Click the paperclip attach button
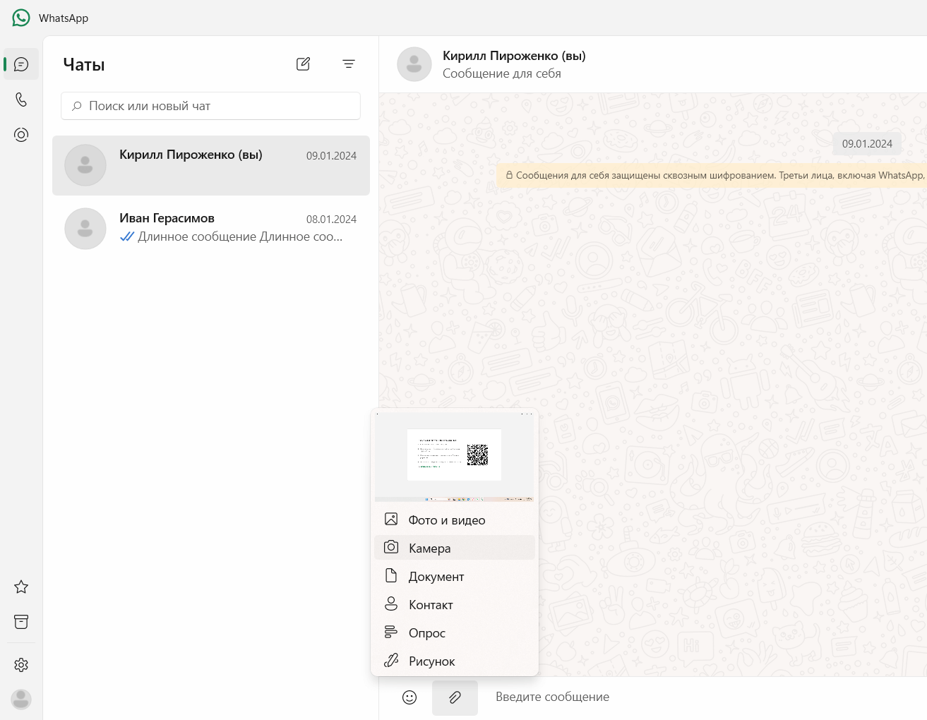This screenshot has height=720, width=927. tap(455, 697)
